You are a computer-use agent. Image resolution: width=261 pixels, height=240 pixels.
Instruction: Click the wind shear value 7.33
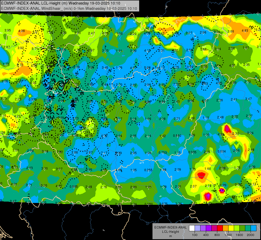click(176, 85)
